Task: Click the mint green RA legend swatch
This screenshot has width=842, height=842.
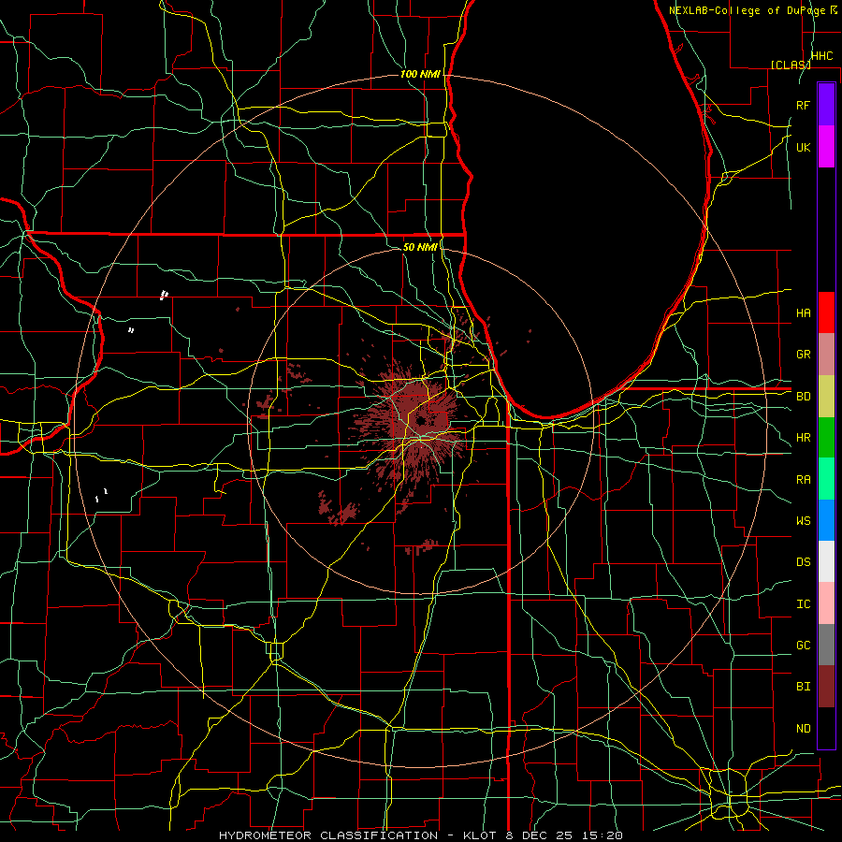Action: [x=826, y=479]
